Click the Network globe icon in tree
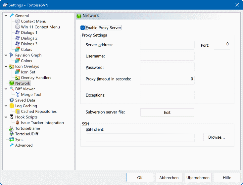 click(12, 83)
